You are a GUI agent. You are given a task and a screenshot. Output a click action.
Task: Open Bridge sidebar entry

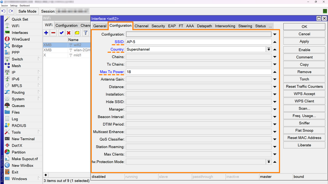(x=17, y=46)
